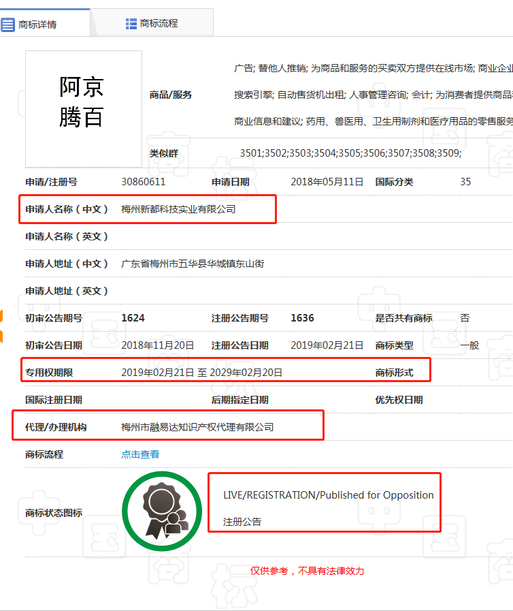Click the list icon on 商标详情 tab
Viewport: 513px width, 611px height.
pyautogui.click(x=8, y=25)
